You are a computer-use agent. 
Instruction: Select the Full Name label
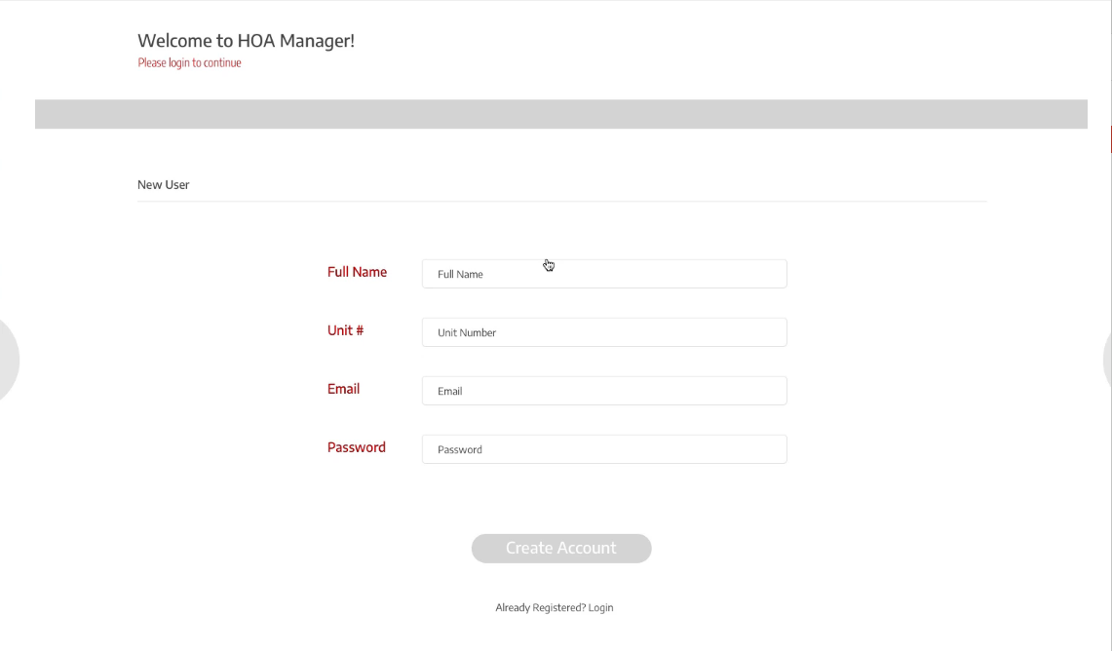(358, 272)
